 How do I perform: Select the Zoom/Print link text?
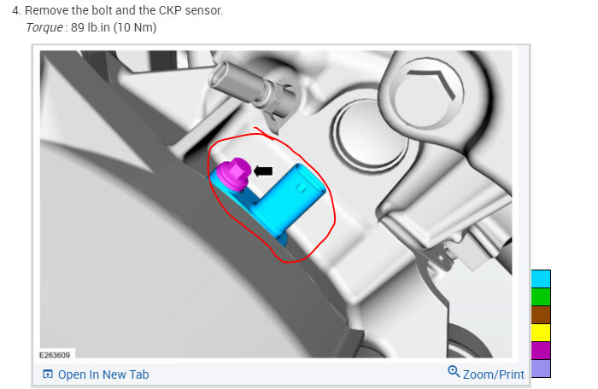(494, 374)
